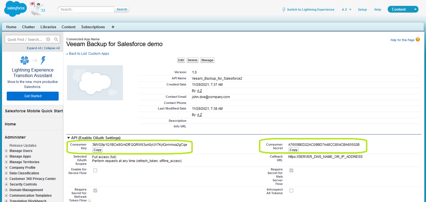Image resolution: width=426 pixels, height=202 pixels.
Task: Open the Content app menu dropdown arrow
Action: tap(415, 9)
